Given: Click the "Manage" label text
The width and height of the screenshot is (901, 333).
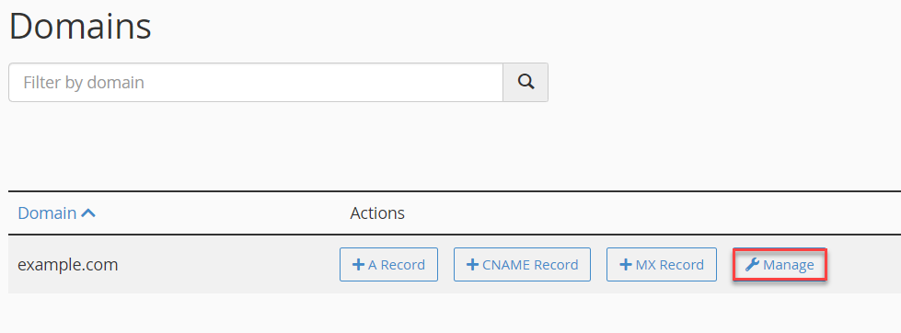Looking at the screenshot, I should [789, 265].
